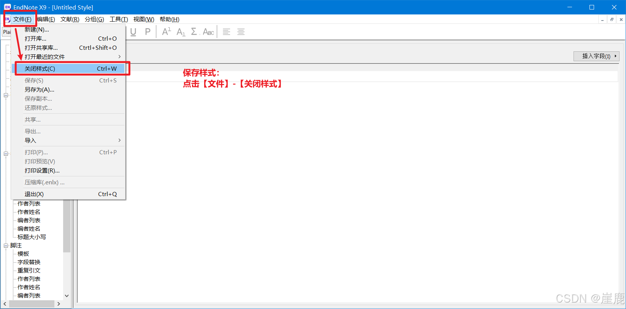This screenshot has width=626, height=309.
Task: Open the 工具(T) menu
Action: [119, 19]
